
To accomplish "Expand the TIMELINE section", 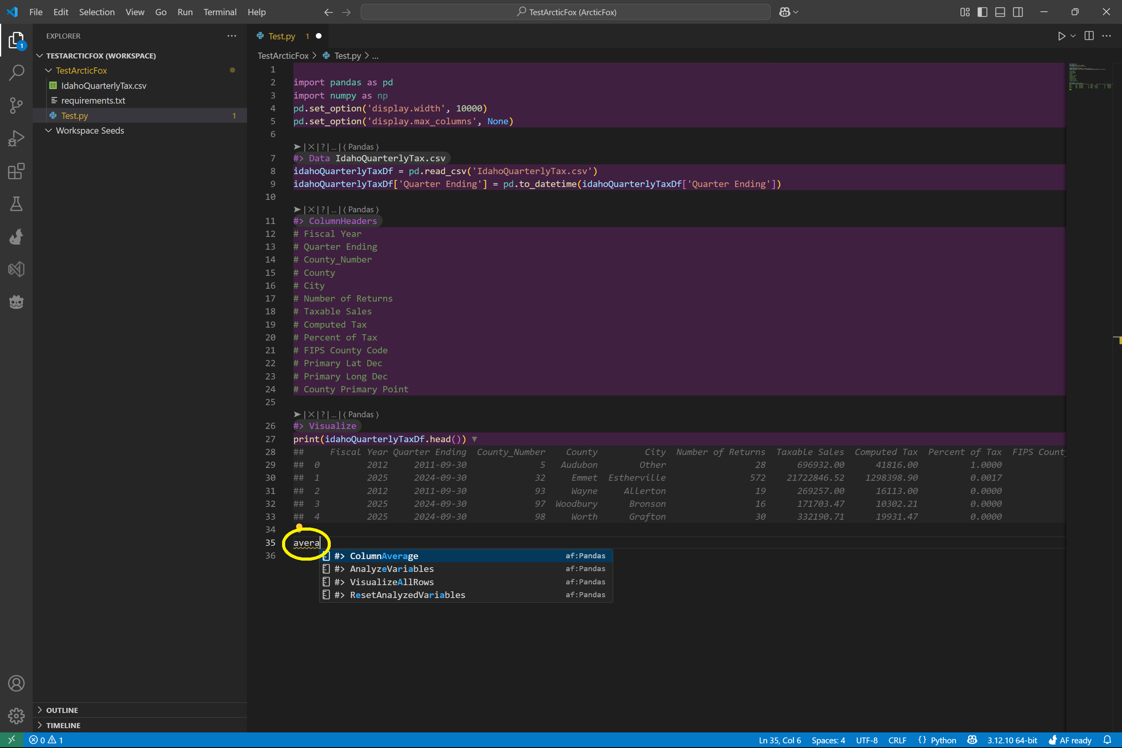I will click(140, 725).
